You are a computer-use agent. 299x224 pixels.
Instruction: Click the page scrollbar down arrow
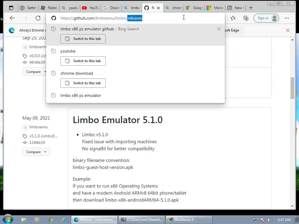point(292,206)
